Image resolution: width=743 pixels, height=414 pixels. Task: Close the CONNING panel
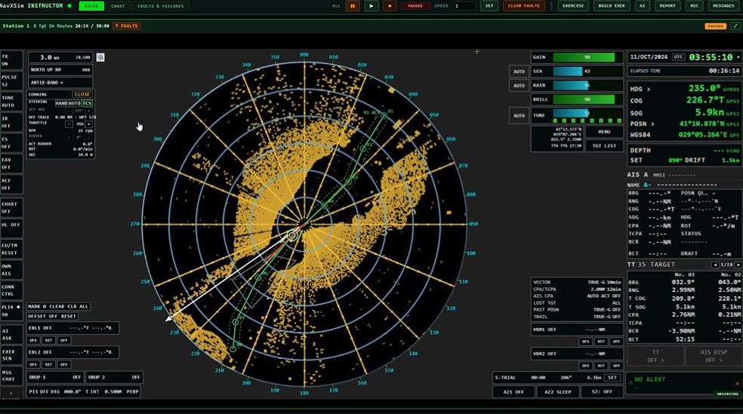82,94
